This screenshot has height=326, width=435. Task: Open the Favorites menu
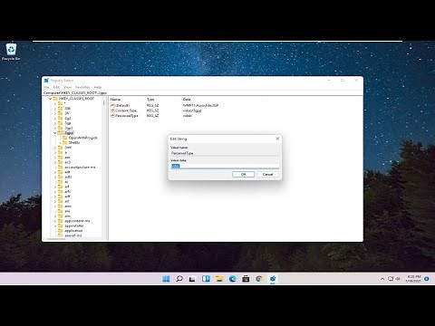click(x=82, y=87)
